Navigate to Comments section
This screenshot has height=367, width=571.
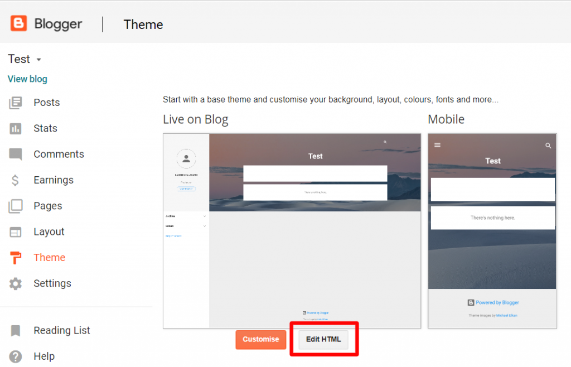(x=59, y=154)
